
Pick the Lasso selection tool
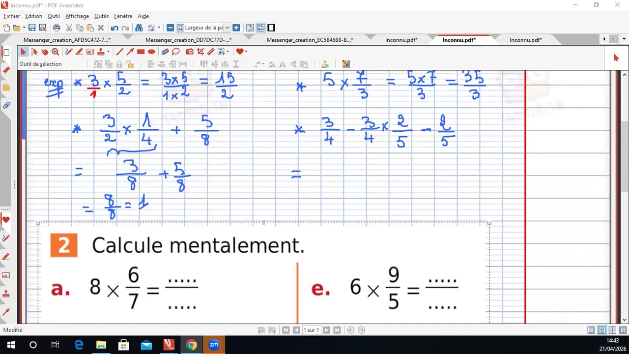176,52
